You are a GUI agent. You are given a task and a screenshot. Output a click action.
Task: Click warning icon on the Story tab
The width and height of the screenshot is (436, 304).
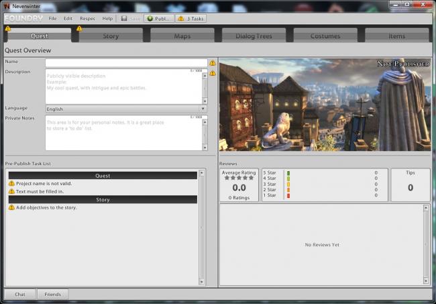click(79, 28)
